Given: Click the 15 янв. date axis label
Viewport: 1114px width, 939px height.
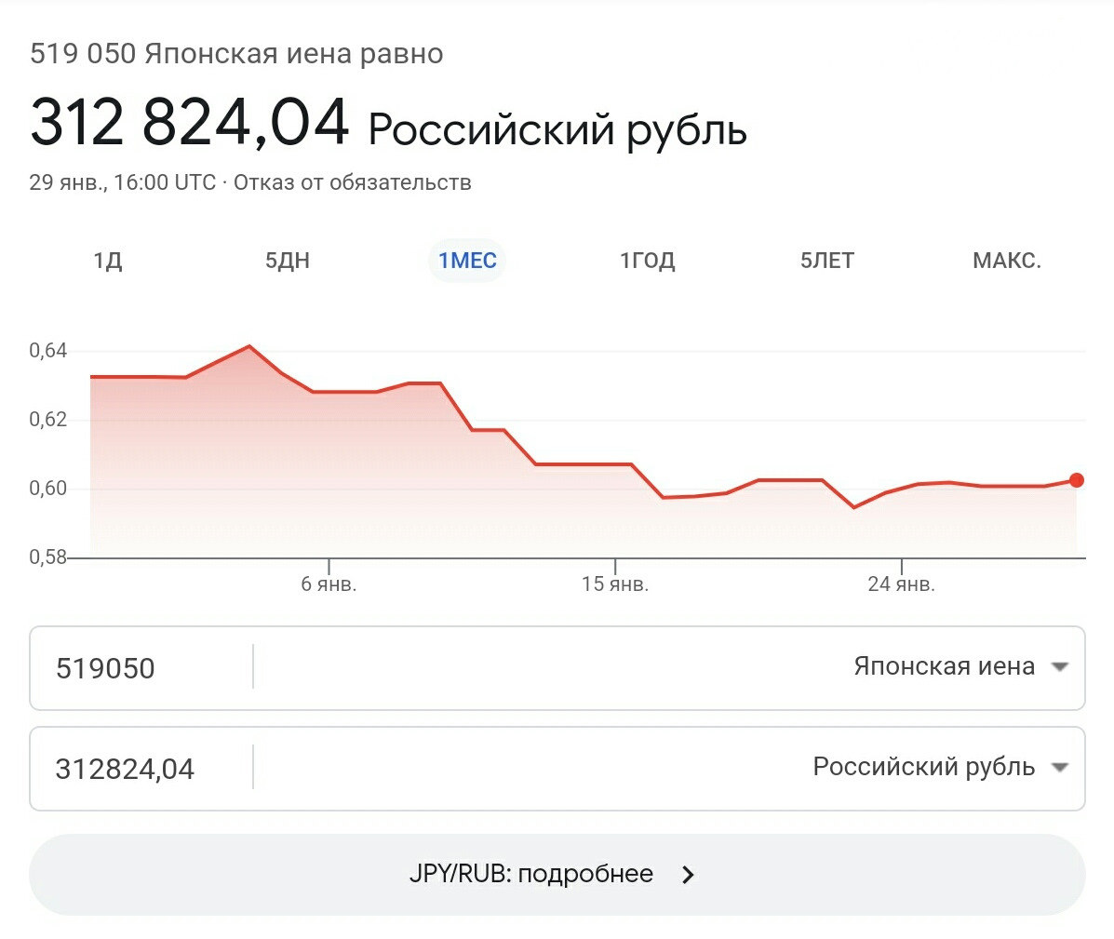Looking at the screenshot, I should pos(615,584).
